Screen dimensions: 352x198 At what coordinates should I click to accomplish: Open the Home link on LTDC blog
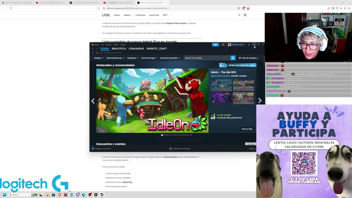pos(117,15)
